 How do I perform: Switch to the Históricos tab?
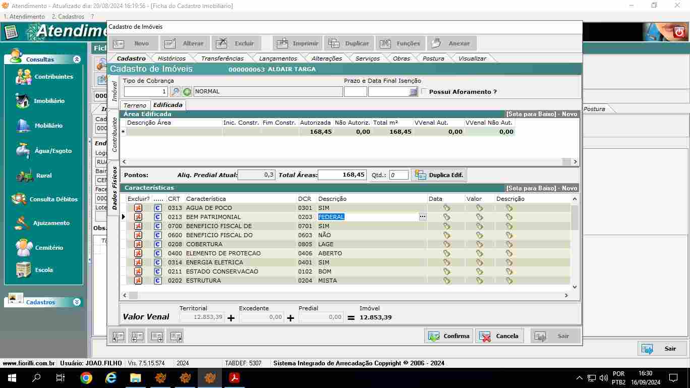[x=171, y=59]
